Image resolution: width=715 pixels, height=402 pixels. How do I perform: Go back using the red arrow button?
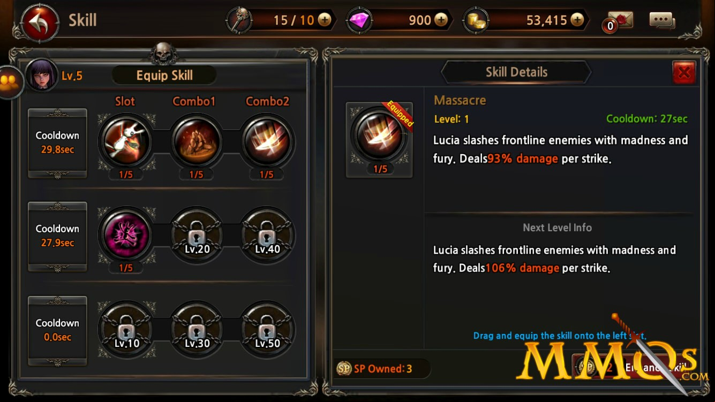coord(41,22)
